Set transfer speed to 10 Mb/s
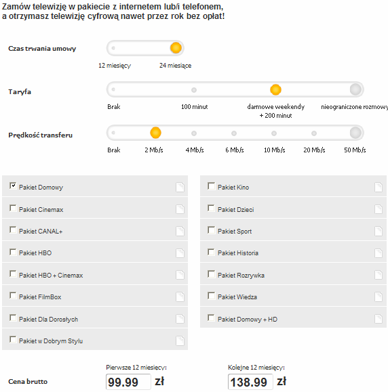The height and width of the screenshot is (392, 388). [274, 133]
